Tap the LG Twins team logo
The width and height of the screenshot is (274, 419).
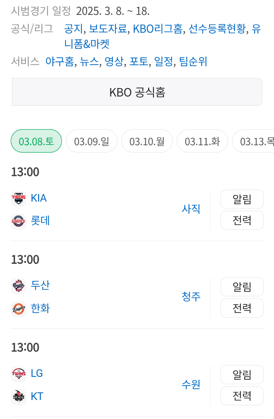point(19,374)
